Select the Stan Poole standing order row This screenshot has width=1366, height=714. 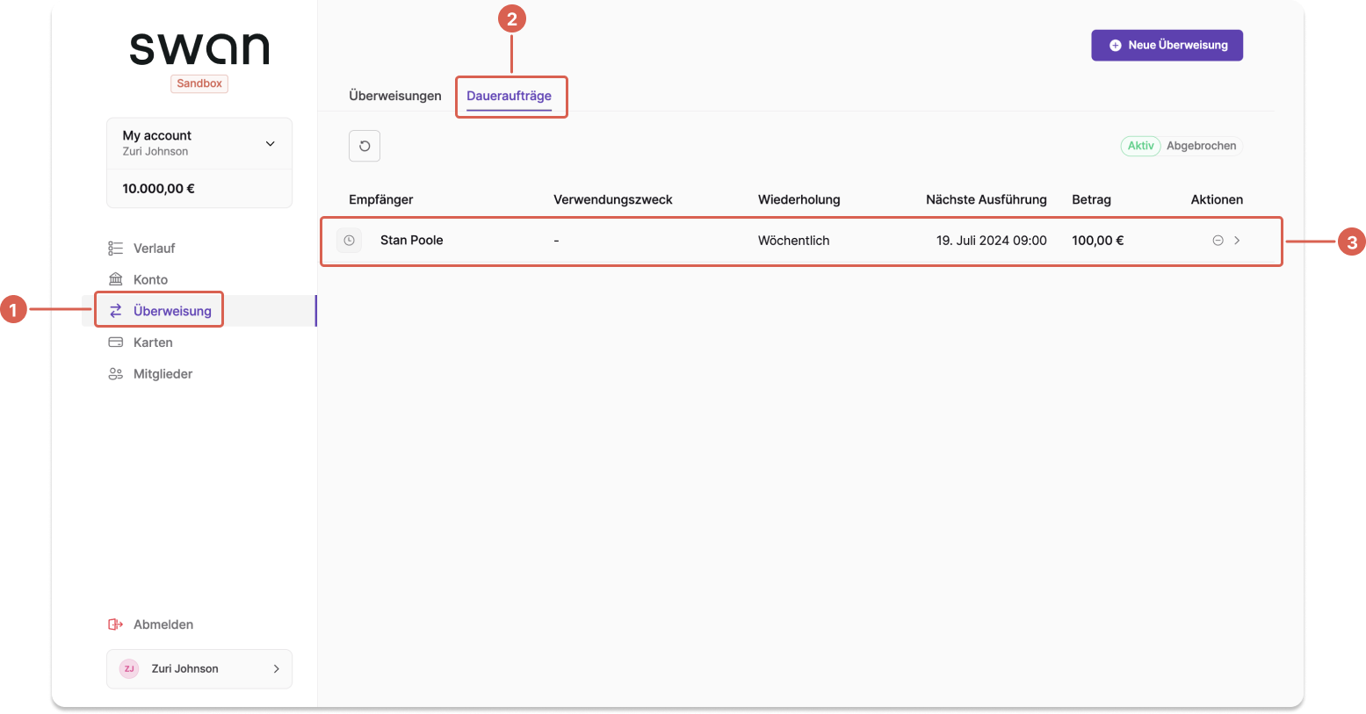(801, 241)
